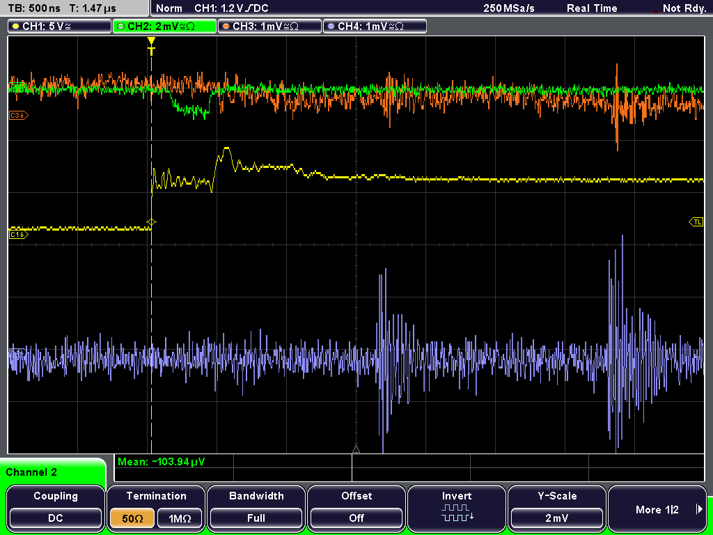The width and height of the screenshot is (713, 535).
Task: Open the Coupling DC setting
Action: point(56,518)
